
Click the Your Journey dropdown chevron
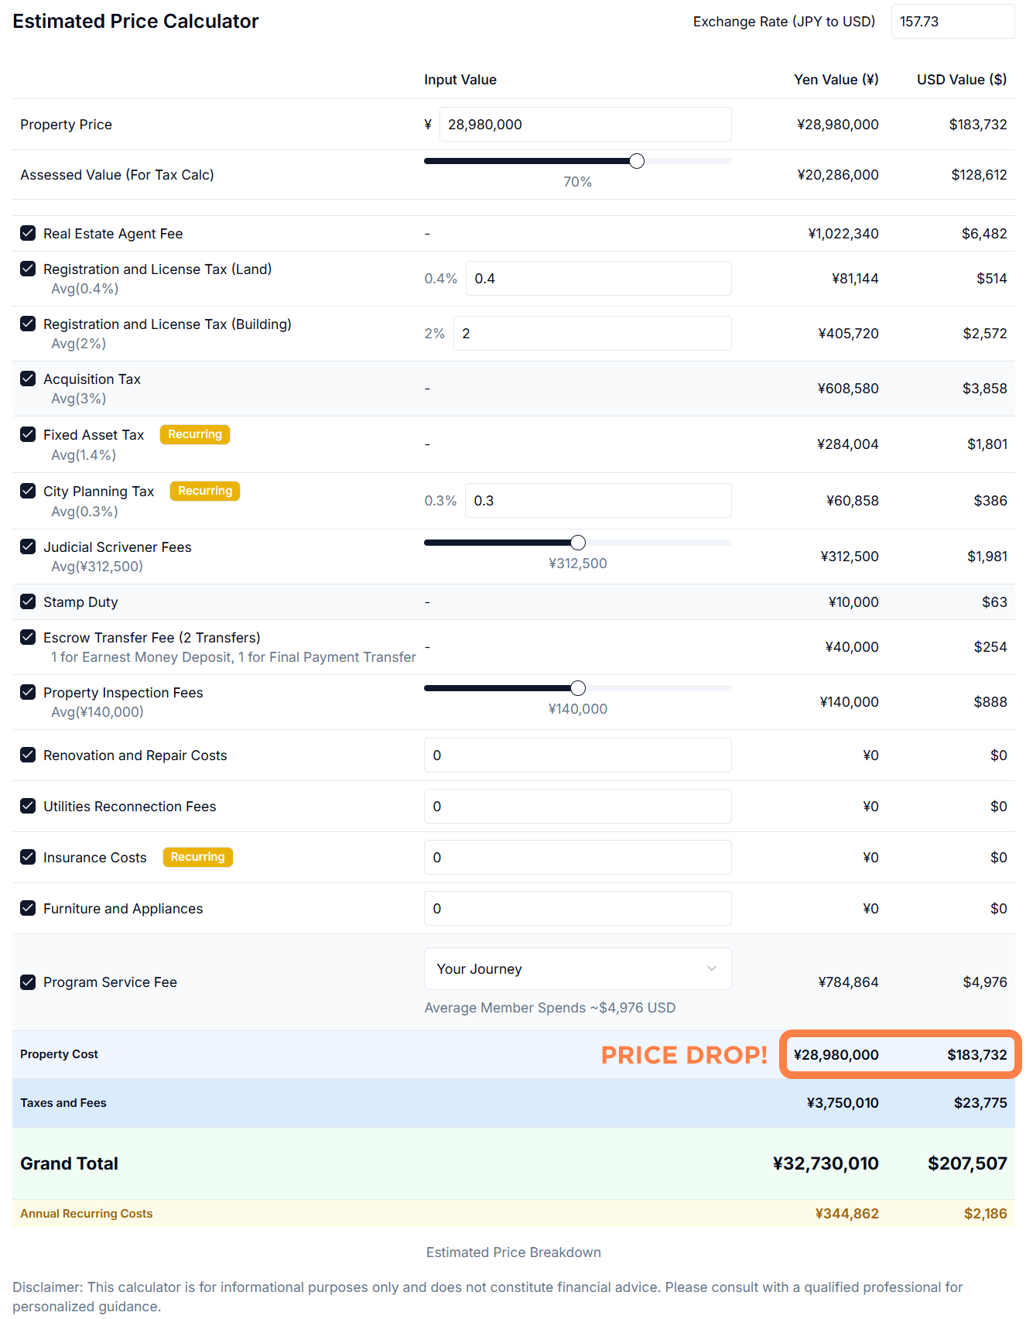click(x=712, y=968)
